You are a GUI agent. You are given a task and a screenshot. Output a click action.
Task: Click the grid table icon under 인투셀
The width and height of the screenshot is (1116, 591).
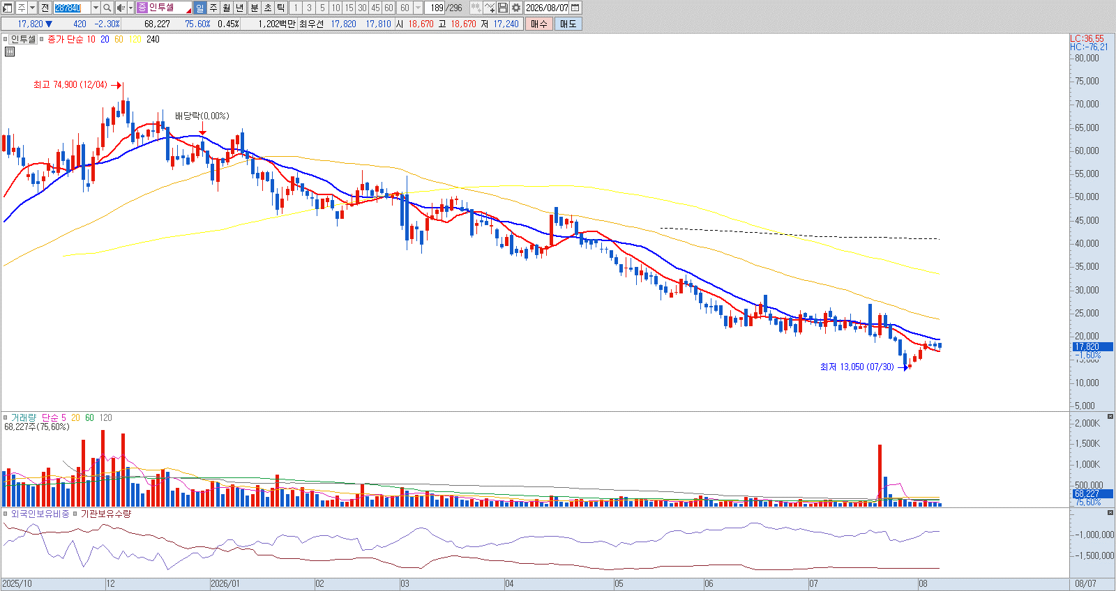pyautogui.click(x=10, y=52)
